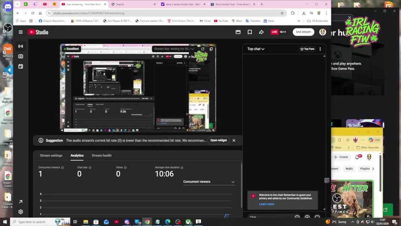Click the exit arrow icon in sidebar
This screenshot has width=401, height=226.
(x=21, y=202)
